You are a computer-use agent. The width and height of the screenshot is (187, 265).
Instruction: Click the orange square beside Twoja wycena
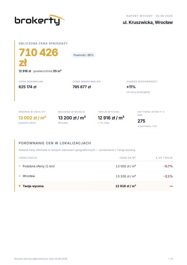[x=20, y=186]
